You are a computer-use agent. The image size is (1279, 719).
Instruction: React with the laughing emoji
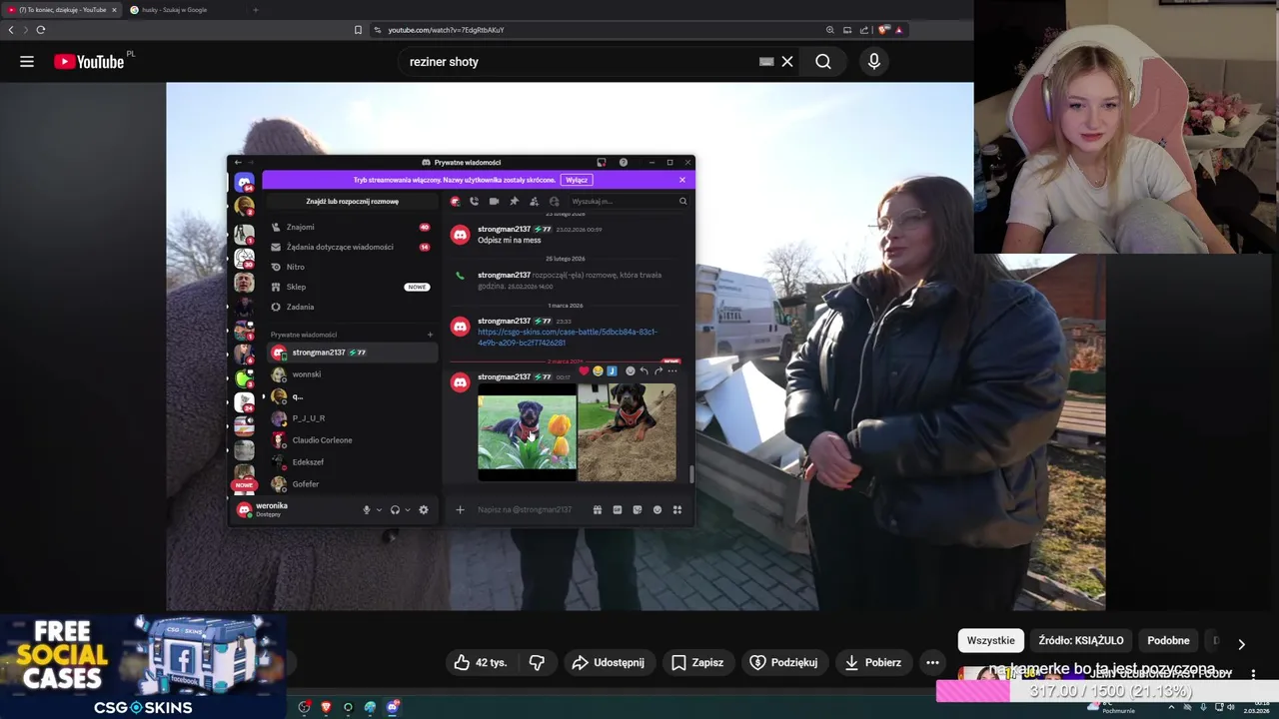pos(598,370)
